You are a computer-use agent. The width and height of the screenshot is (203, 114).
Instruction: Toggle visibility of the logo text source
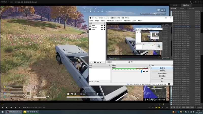tap(102, 27)
